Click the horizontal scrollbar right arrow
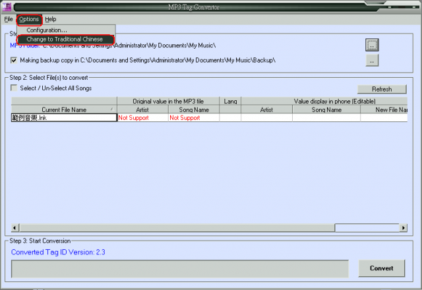Image resolution: width=422 pixels, height=290 pixels. coord(403,227)
